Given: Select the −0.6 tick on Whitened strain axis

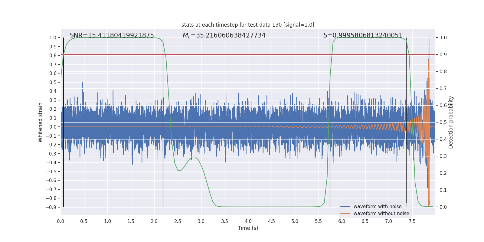Looking at the screenshot, I should pos(51,181).
